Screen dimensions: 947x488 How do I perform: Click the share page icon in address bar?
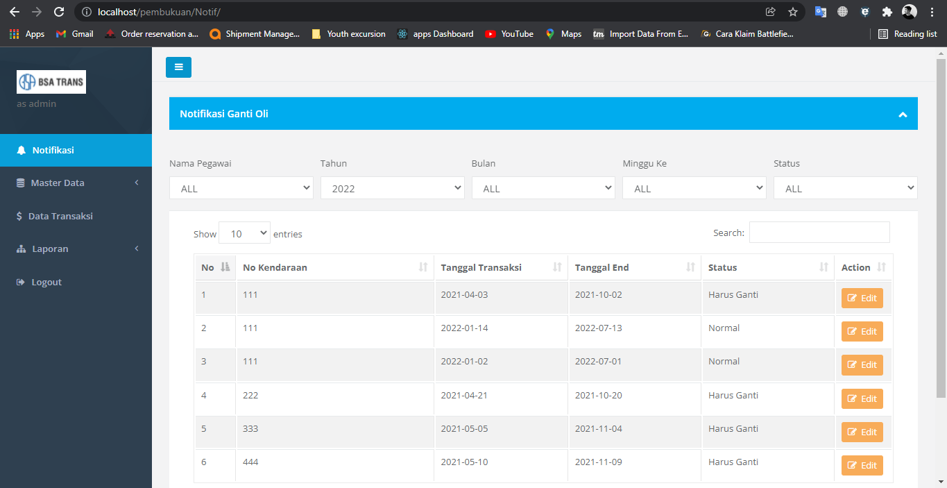[770, 12]
